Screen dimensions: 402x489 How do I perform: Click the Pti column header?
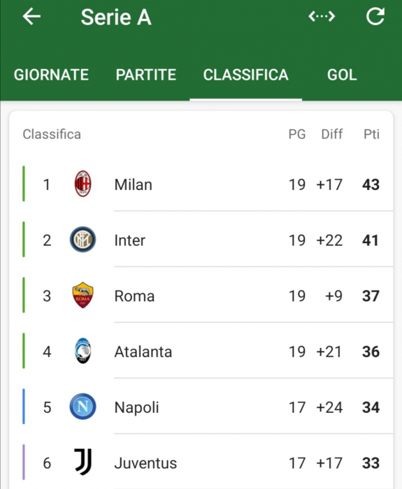pos(371,134)
